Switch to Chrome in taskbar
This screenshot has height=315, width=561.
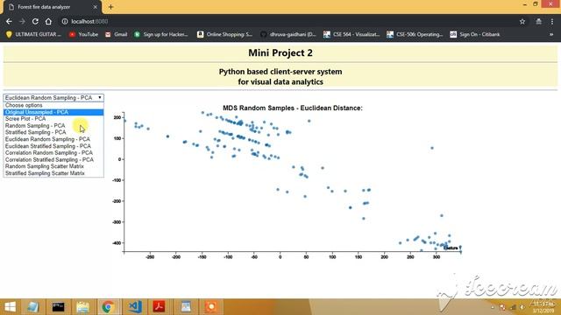(x=108, y=307)
